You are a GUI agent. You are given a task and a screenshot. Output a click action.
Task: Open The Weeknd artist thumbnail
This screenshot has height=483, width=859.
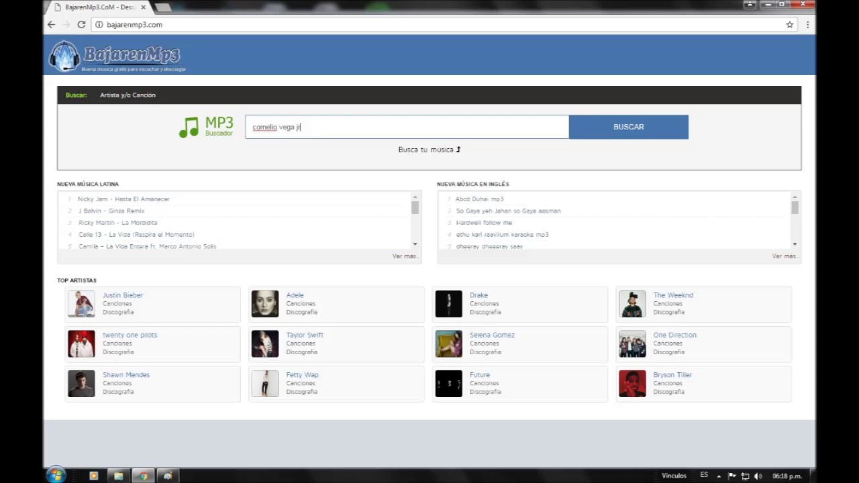point(632,304)
